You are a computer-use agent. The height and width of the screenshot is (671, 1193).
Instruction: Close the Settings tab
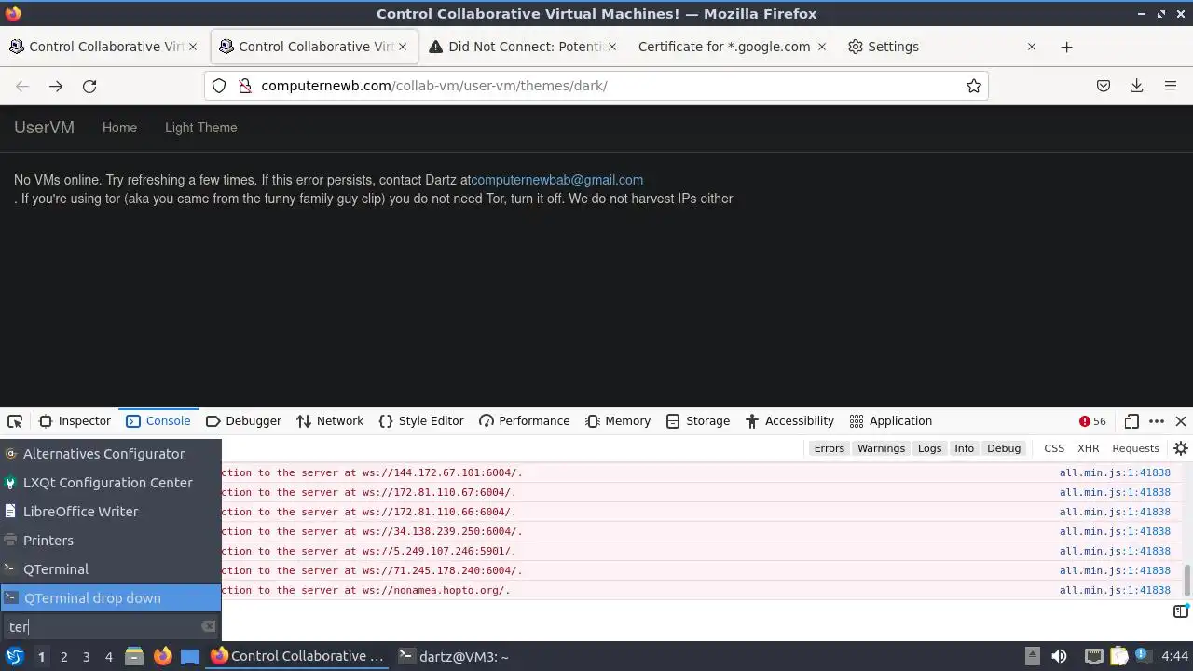pyautogui.click(x=1031, y=47)
